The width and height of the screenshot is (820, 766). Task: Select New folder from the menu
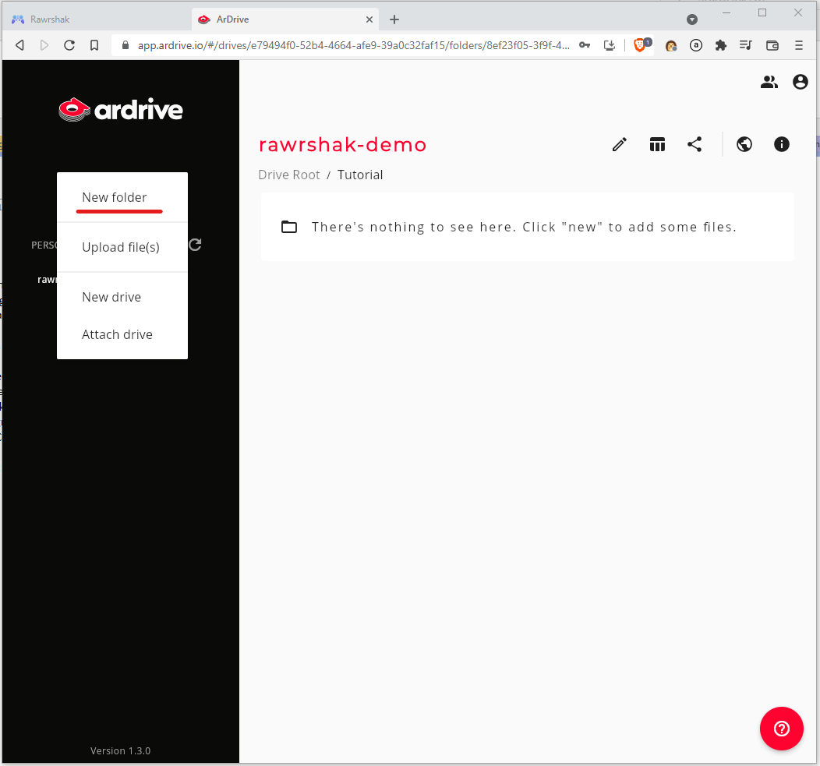[x=115, y=197]
